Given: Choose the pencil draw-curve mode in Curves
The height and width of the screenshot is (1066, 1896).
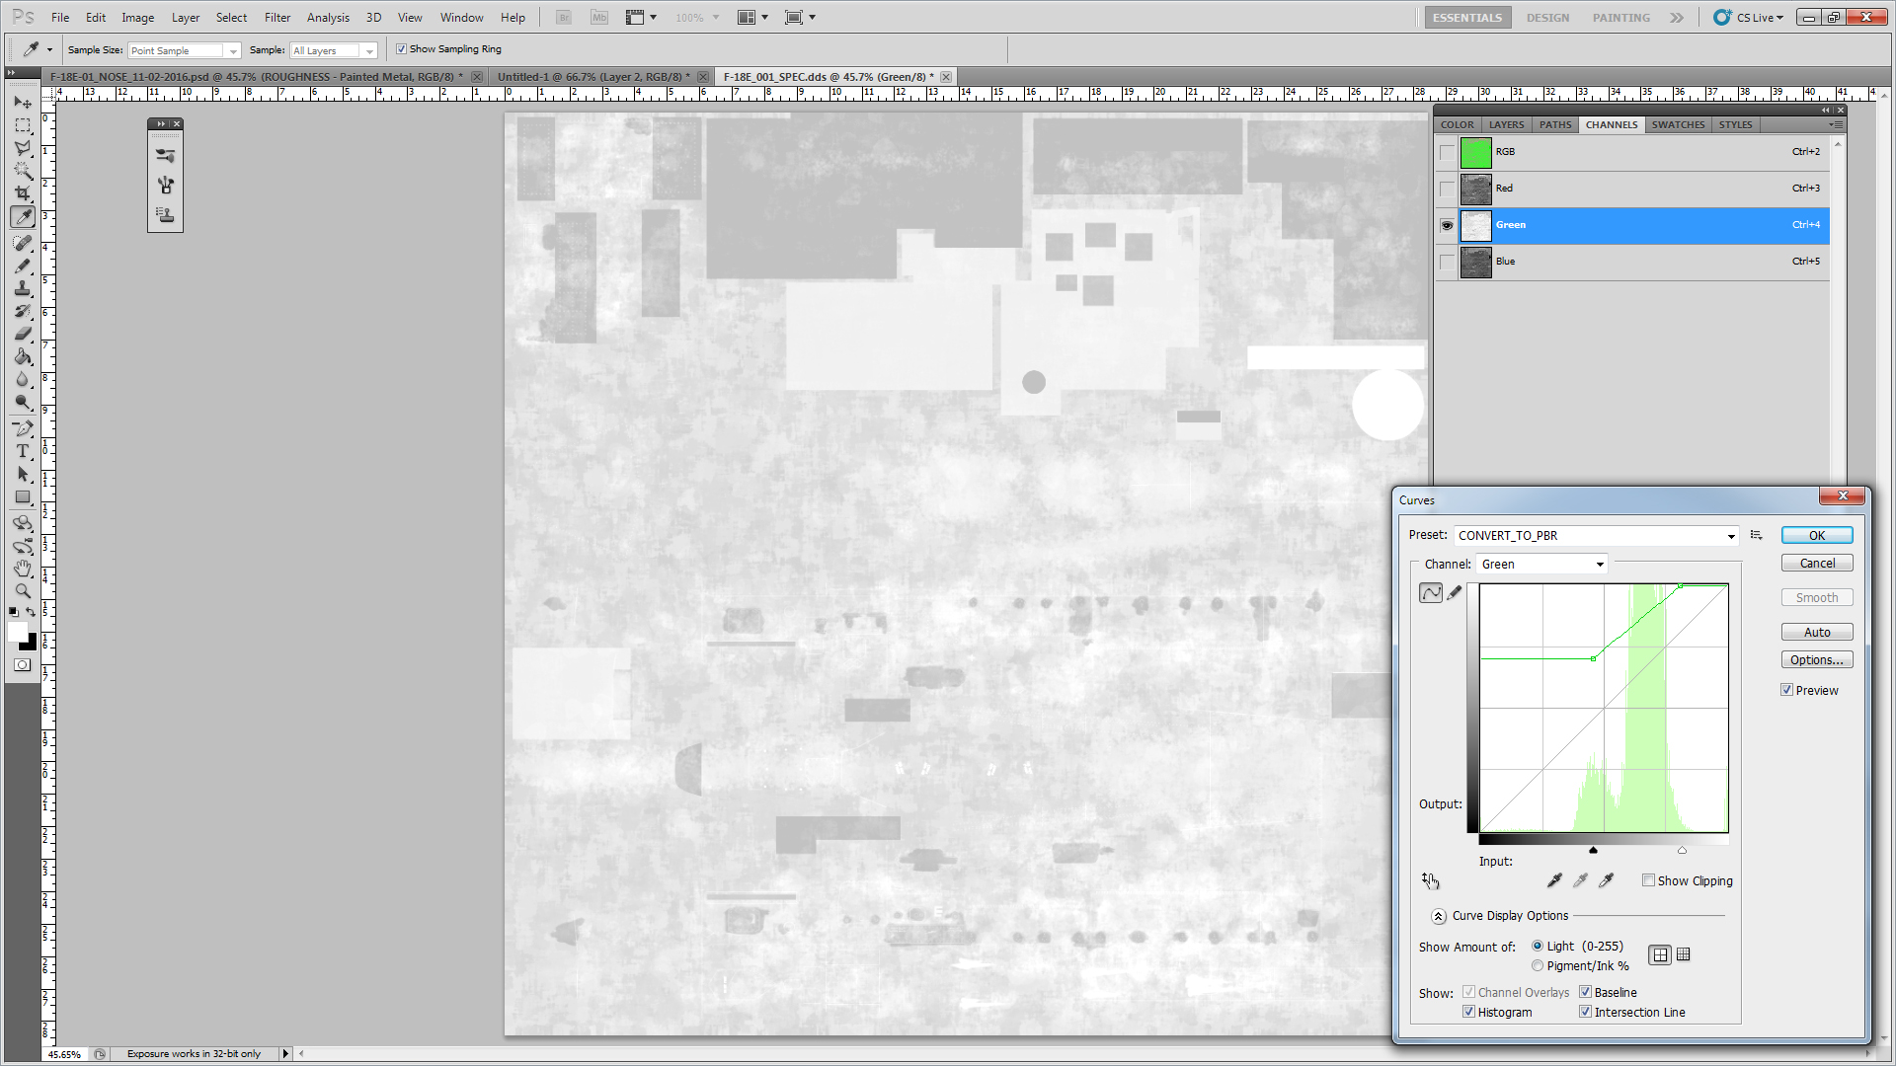Looking at the screenshot, I should click(x=1455, y=592).
